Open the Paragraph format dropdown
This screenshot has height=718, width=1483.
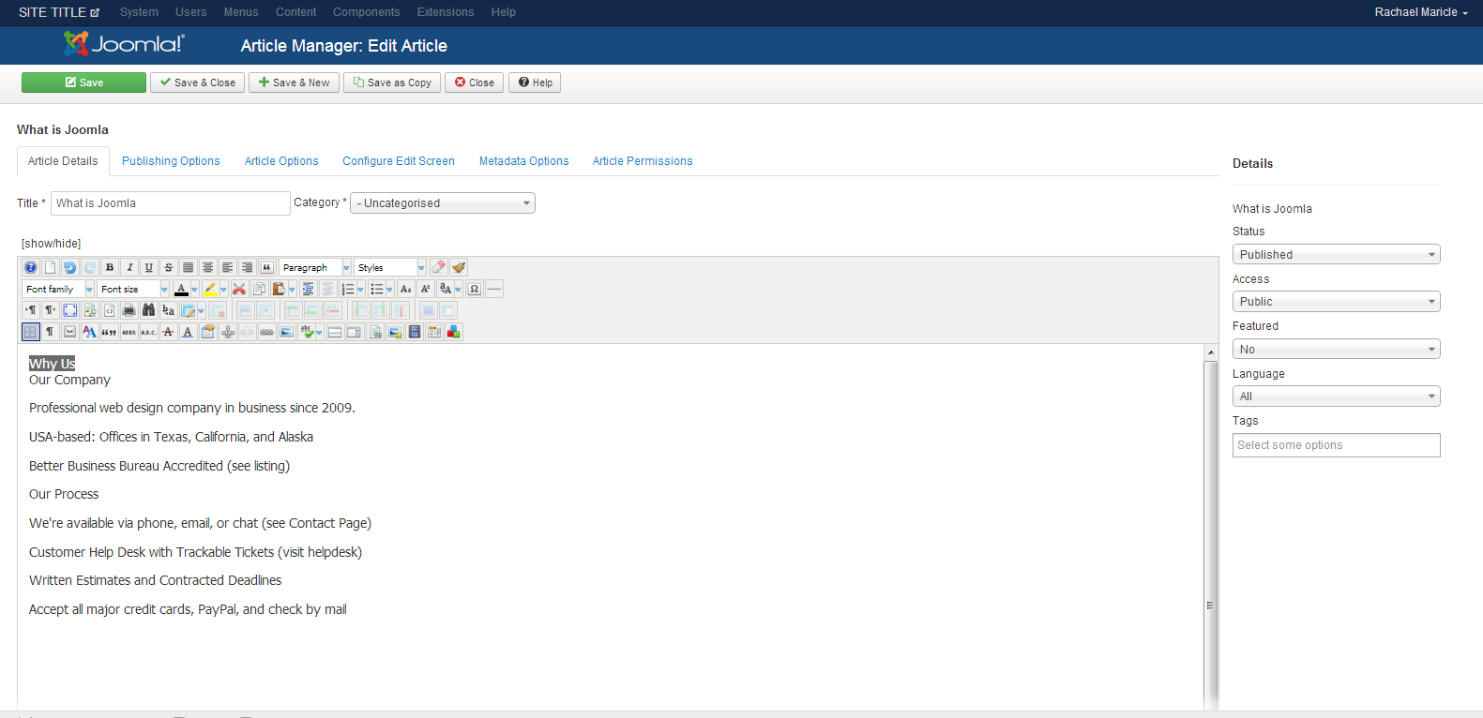315,267
